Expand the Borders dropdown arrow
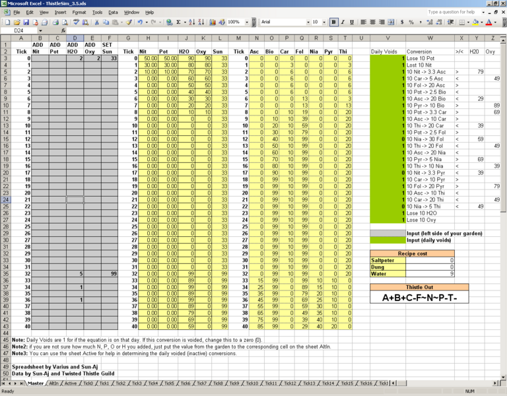 (x=469, y=22)
